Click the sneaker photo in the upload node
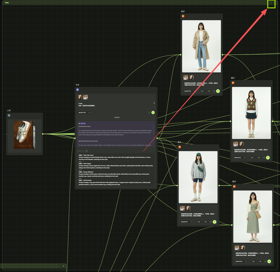 (24, 135)
